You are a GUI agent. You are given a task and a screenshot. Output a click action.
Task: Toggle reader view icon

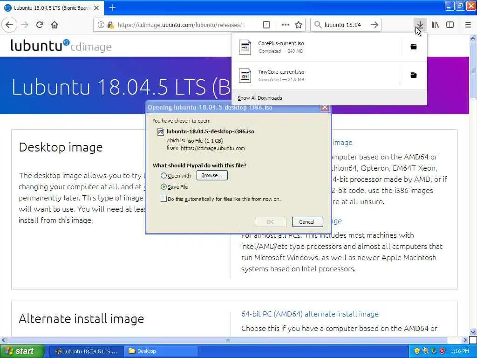pyautogui.click(x=266, y=25)
